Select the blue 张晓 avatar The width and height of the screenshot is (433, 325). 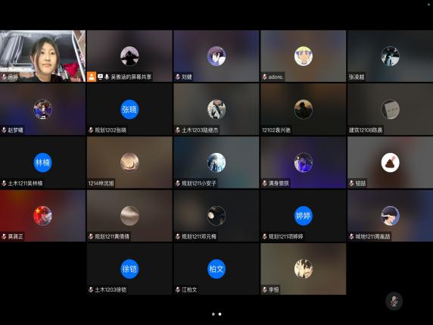(129, 109)
